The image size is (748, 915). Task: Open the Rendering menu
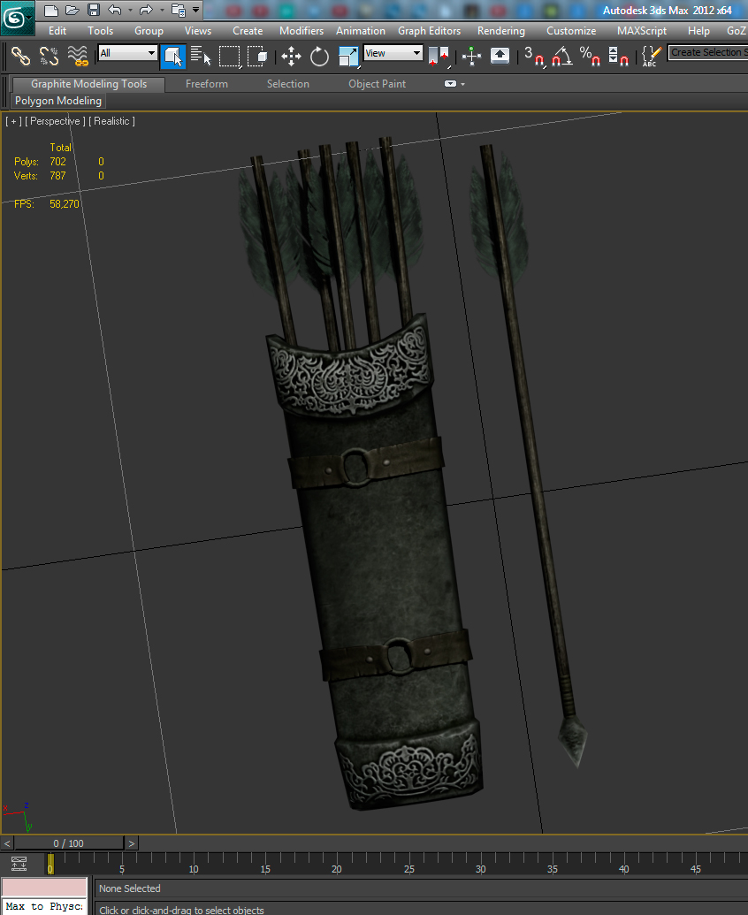tap(501, 31)
